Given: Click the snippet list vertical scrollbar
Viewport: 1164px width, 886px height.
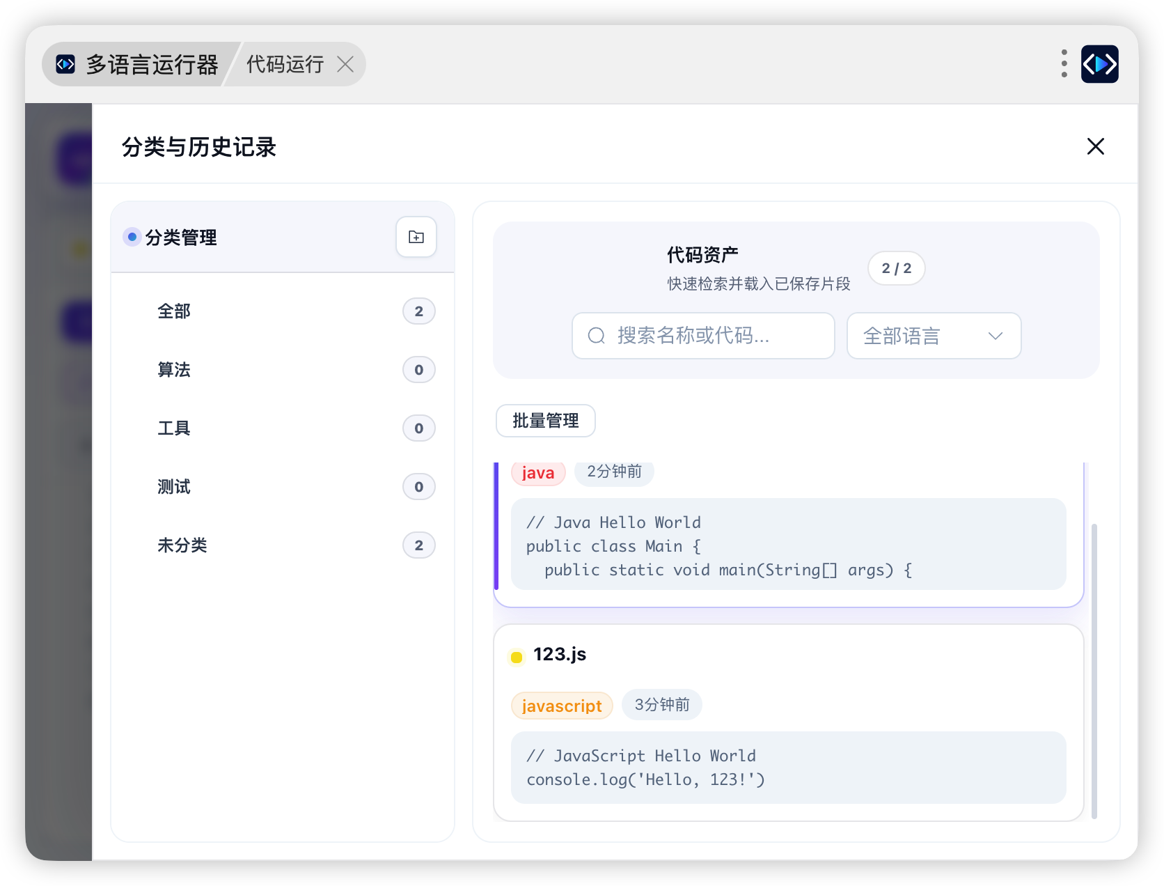Looking at the screenshot, I should (1094, 671).
